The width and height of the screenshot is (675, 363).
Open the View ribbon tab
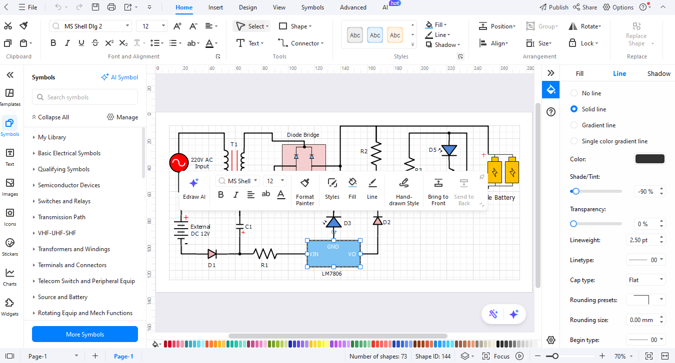point(279,7)
